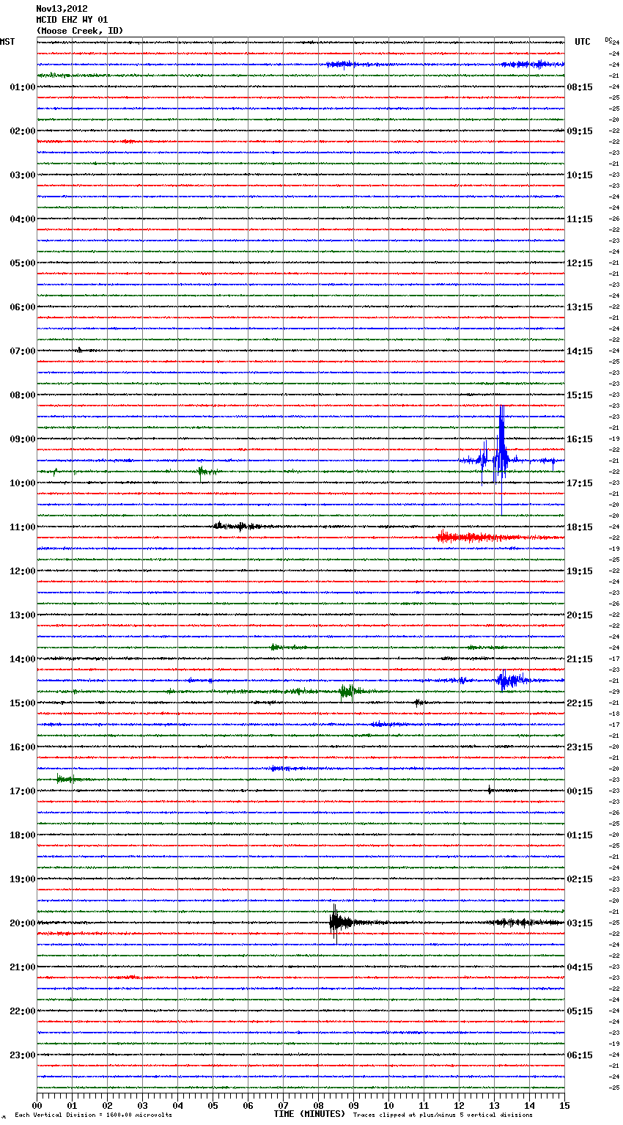This screenshot has height=1125, width=623.
Task: Click the green burst near minute 9 before 15:00
Action: (x=349, y=691)
